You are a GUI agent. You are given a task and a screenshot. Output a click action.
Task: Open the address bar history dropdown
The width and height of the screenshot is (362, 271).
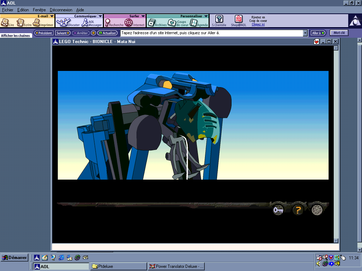(x=305, y=33)
